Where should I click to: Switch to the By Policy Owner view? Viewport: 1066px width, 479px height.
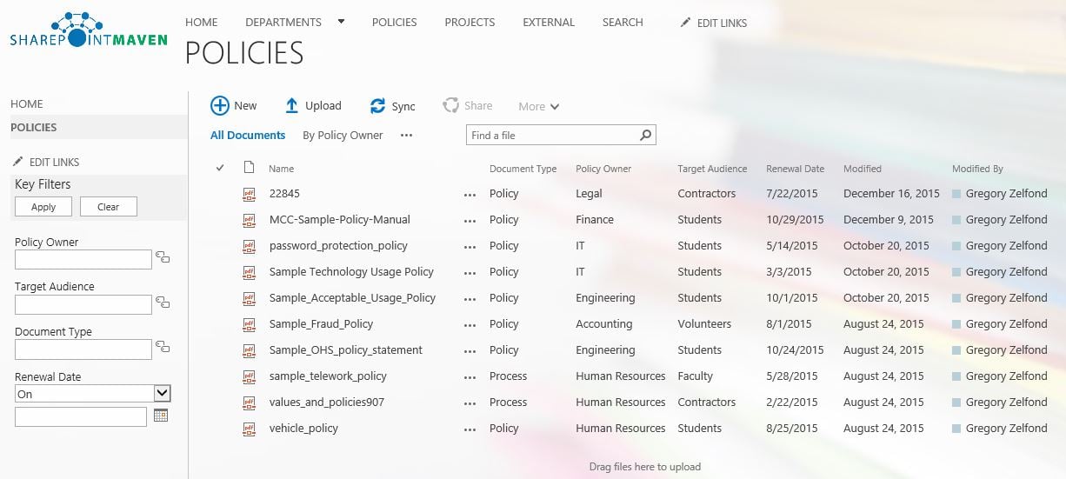(x=343, y=135)
